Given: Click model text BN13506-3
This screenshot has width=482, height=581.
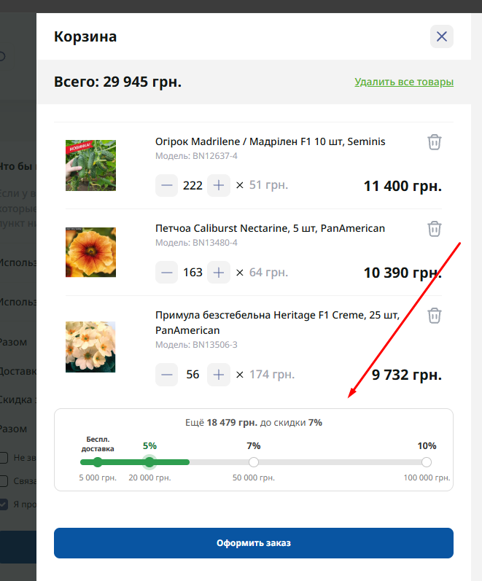Looking at the screenshot, I should pos(214,345).
